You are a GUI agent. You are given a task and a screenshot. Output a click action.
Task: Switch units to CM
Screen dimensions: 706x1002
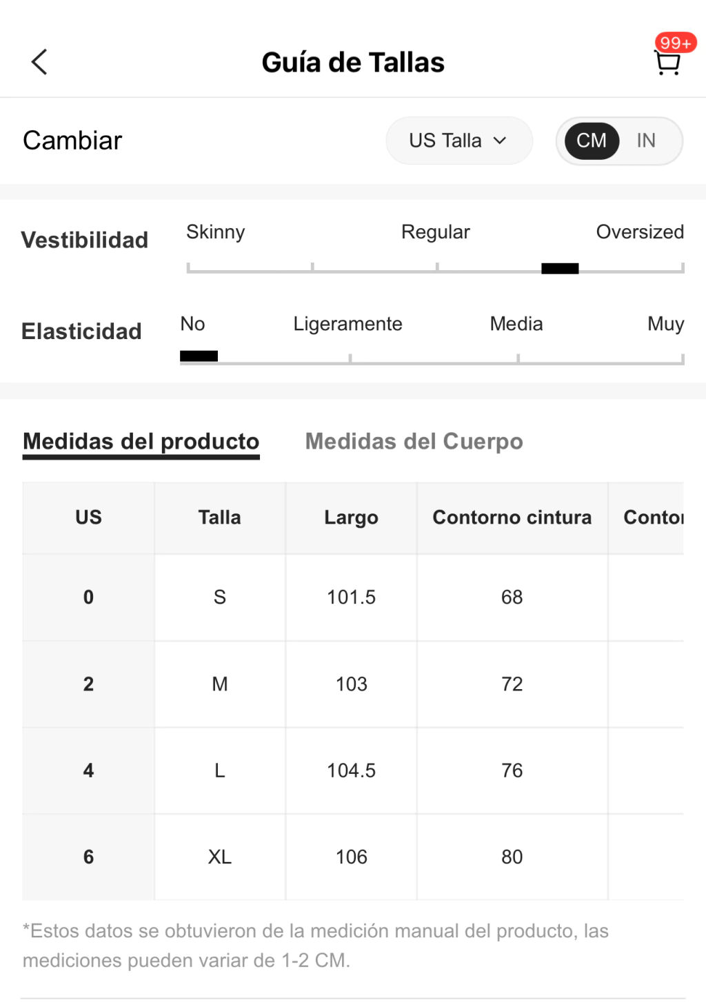tap(592, 141)
